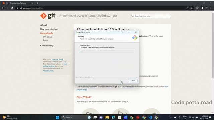This screenshot has height=120, width=214.
Task: Open the weather widget in taskbar
Action: coord(10,117)
